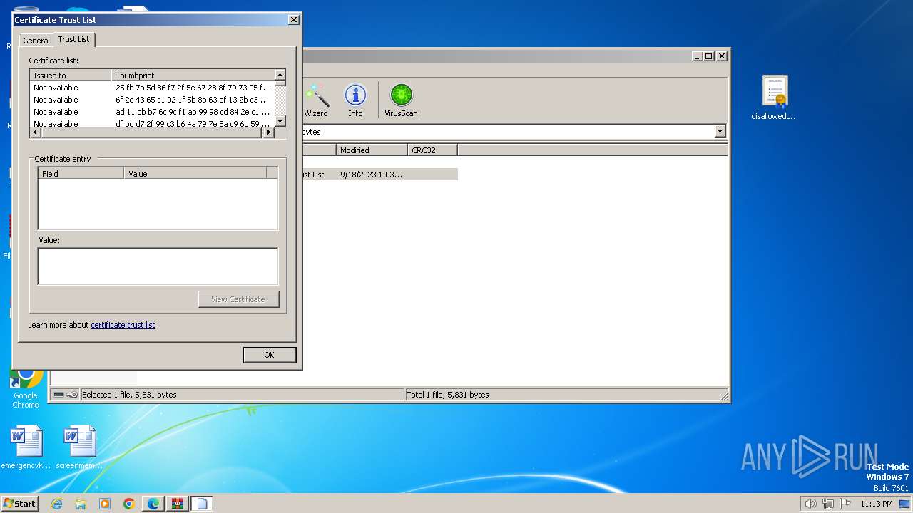Open Chrome from the taskbar

tap(129, 504)
